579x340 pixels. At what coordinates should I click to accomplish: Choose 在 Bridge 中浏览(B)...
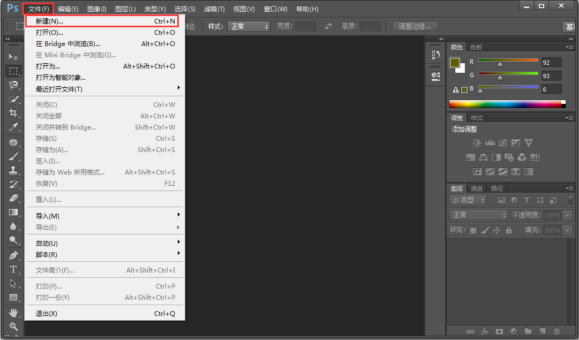(x=105, y=43)
